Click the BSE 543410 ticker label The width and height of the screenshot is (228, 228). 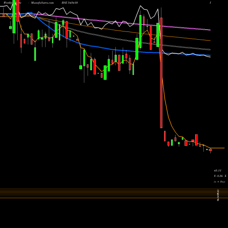coord(70,3)
